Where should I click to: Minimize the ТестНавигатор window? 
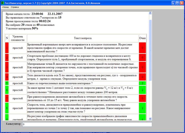coord(173,3)
